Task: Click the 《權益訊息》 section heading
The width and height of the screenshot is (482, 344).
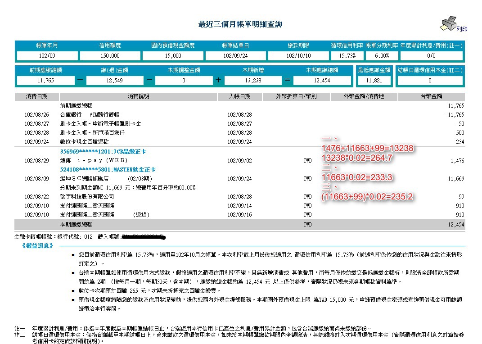Action: [37, 246]
